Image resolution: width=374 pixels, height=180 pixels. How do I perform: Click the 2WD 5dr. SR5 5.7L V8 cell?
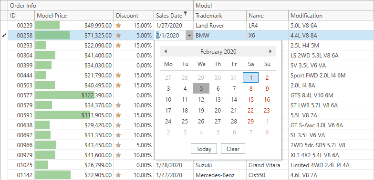(x=331, y=145)
